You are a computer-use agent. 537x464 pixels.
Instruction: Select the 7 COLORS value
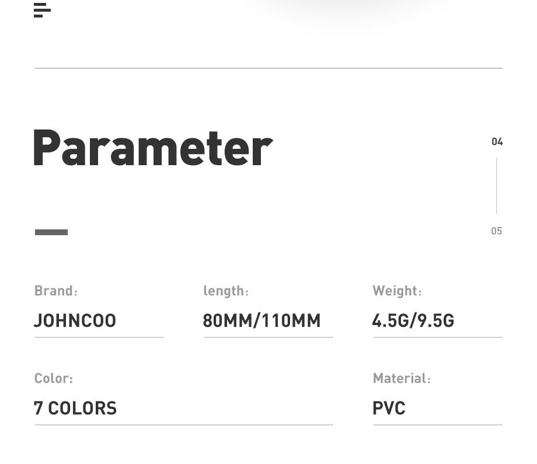75,408
